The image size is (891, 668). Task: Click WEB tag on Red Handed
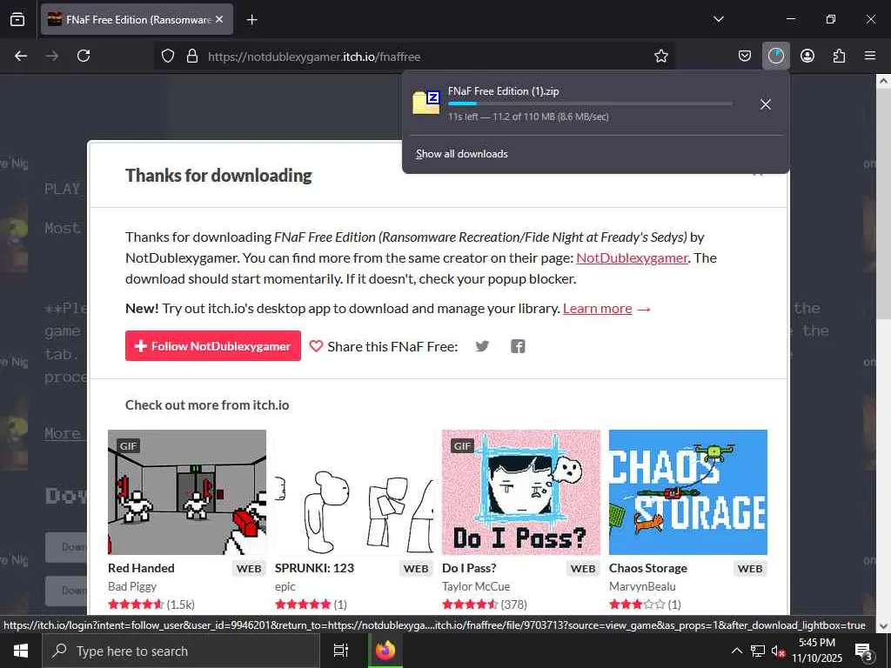(x=249, y=569)
